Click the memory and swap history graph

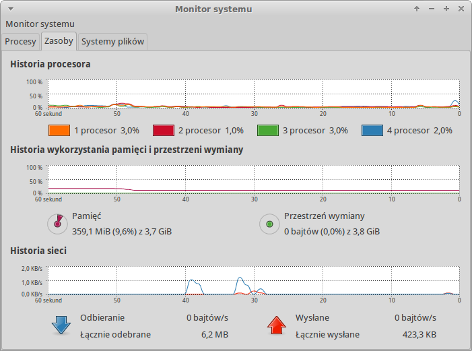pyautogui.click(x=253, y=180)
